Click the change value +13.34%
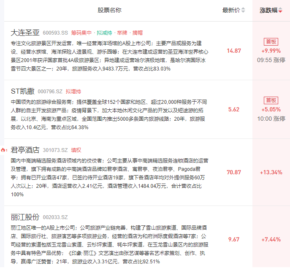 pos(271,172)
